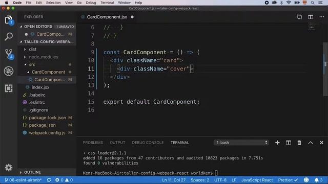Open package.json in explorer
Screen dimensions: 328x184
pyautogui.click(x=42, y=125)
